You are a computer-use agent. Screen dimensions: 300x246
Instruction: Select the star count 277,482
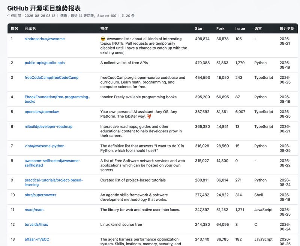[202, 195]
